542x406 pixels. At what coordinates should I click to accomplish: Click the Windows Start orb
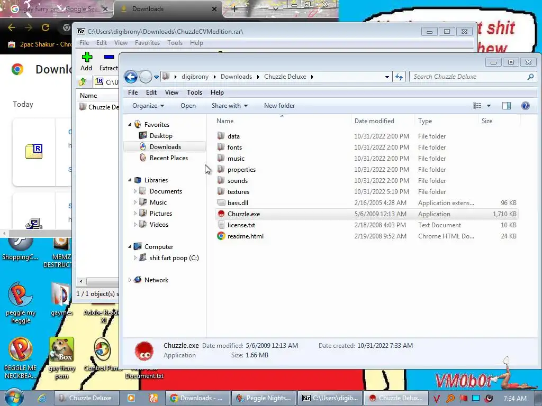coord(14,398)
